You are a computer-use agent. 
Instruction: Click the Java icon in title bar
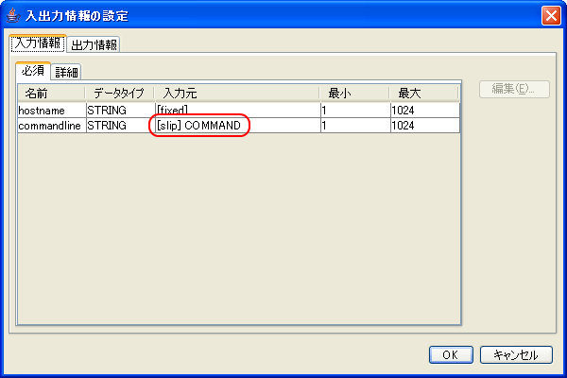(13, 15)
